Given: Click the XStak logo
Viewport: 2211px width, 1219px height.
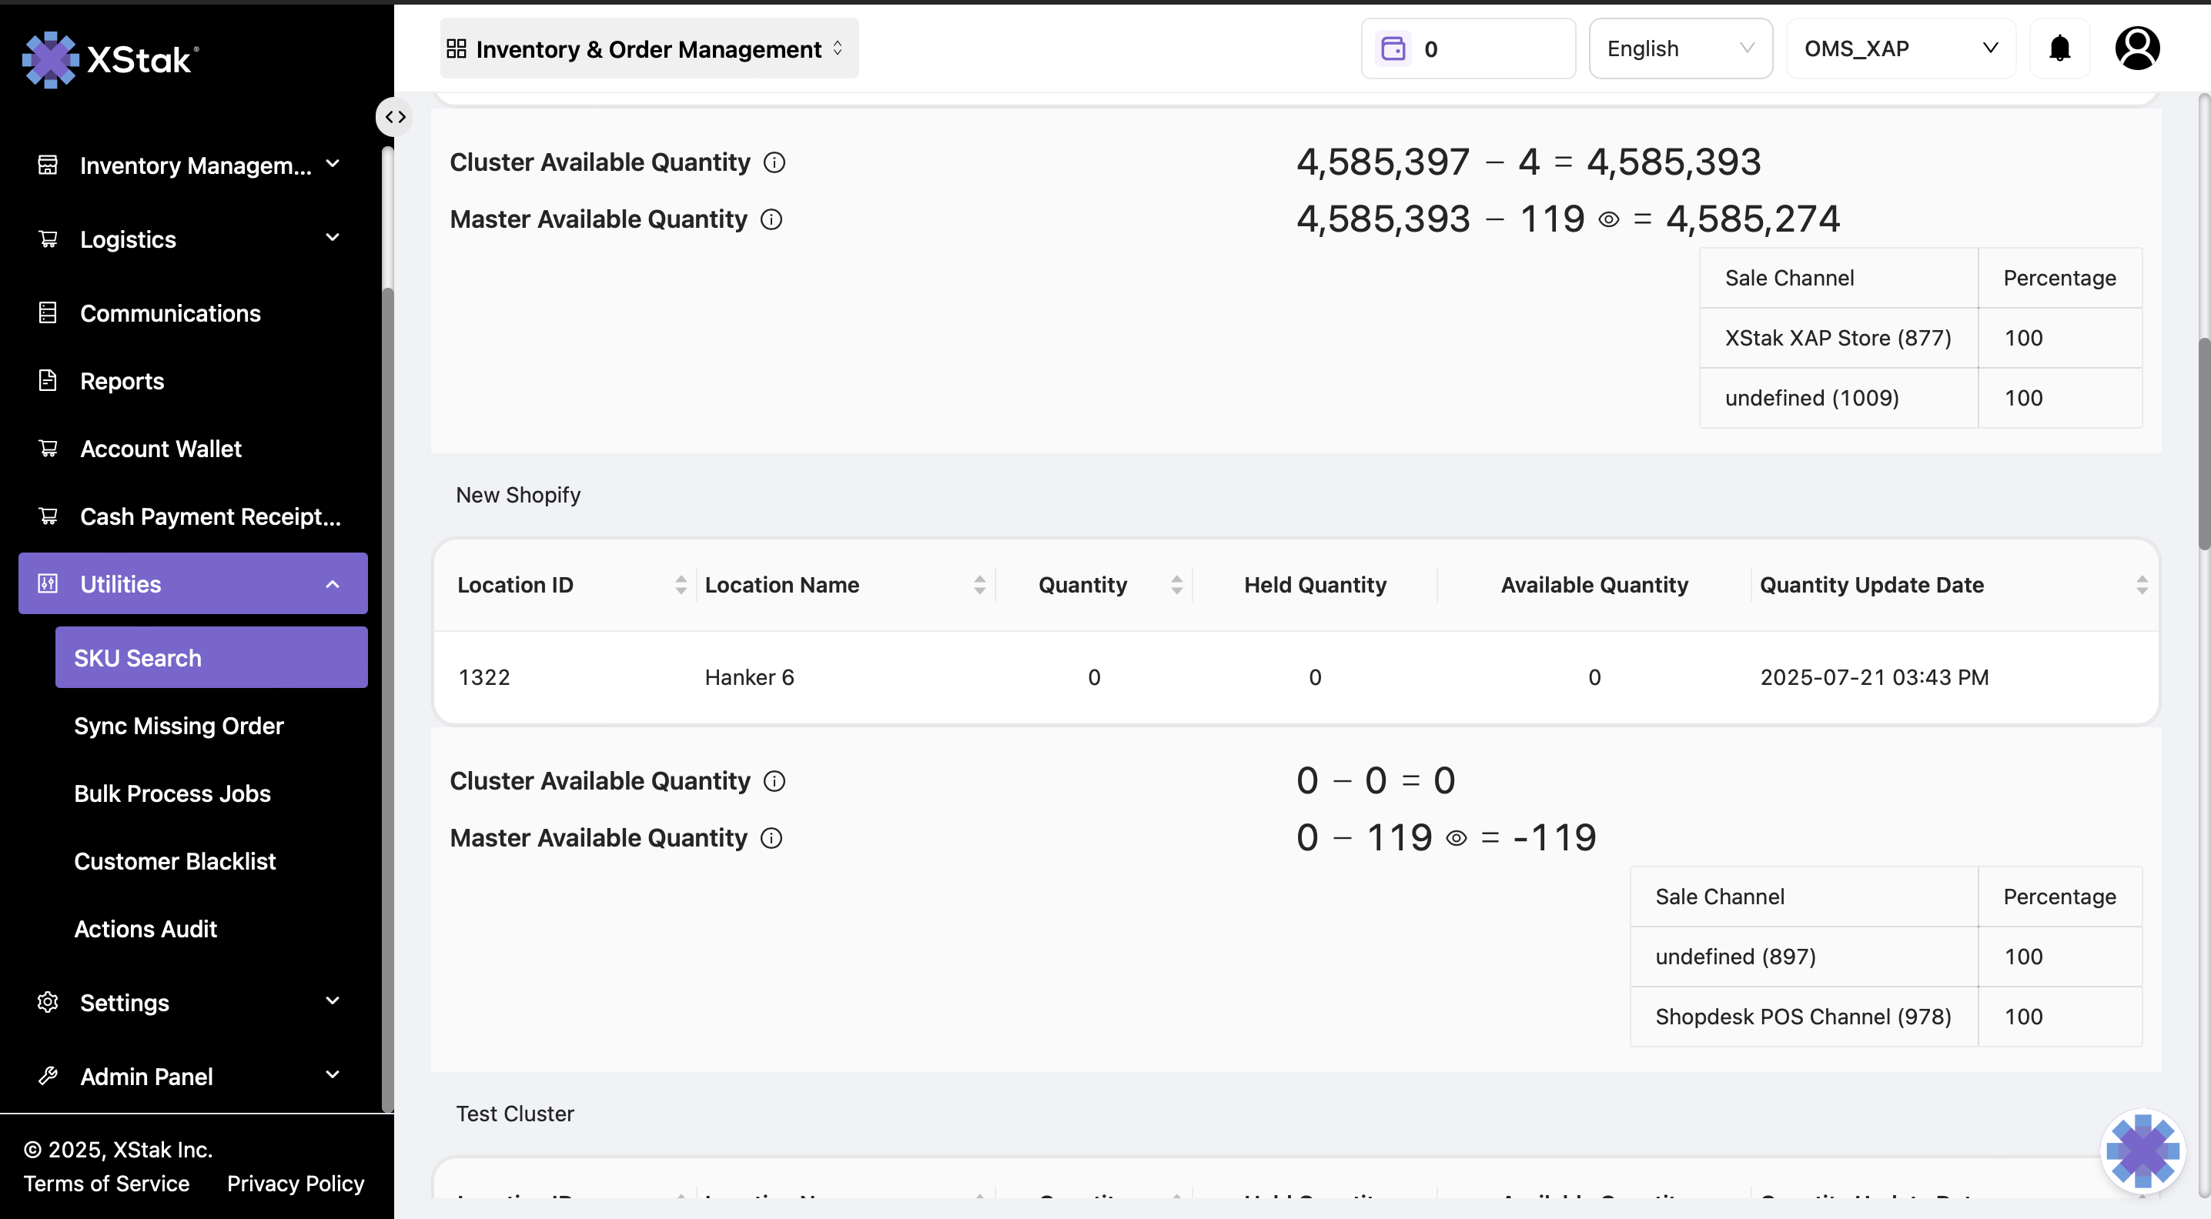Looking at the screenshot, I should pyautogui.click(x=111, y=60).
